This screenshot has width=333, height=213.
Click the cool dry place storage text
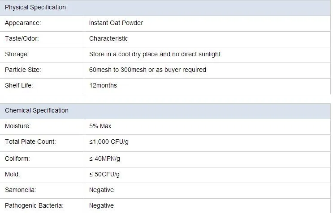tap(155, 54)
